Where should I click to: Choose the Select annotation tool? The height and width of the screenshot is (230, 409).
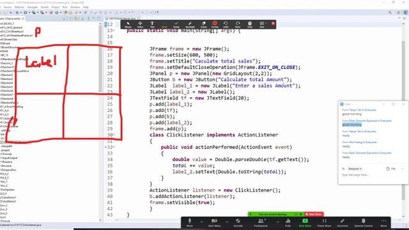[140, 24]
